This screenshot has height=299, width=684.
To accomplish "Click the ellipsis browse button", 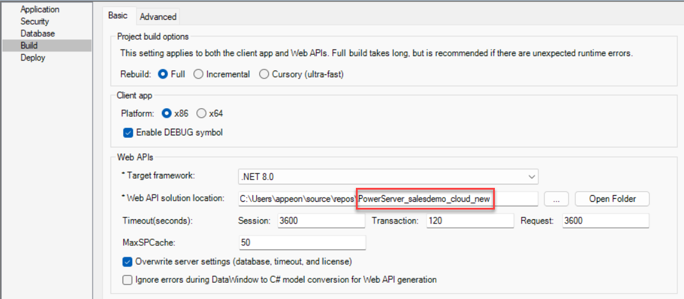I will pos(556,199).
